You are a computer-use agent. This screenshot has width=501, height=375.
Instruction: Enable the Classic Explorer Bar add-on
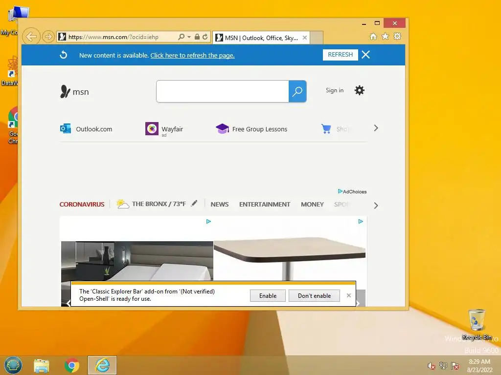point(268,295)
